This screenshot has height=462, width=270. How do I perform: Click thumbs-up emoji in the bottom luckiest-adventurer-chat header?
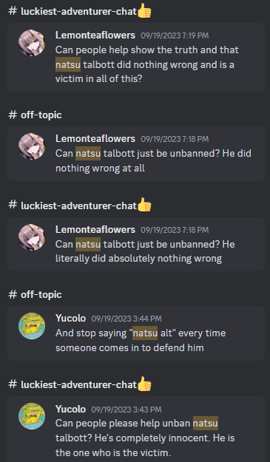144,384
